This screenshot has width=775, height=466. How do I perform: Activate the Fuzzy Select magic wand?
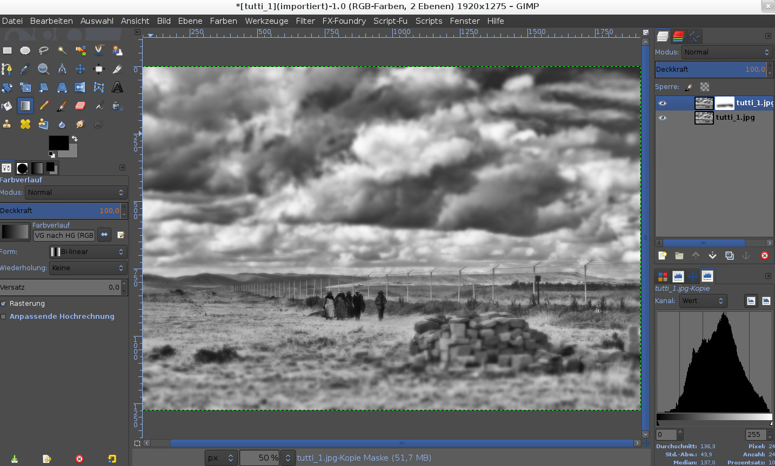62,51
